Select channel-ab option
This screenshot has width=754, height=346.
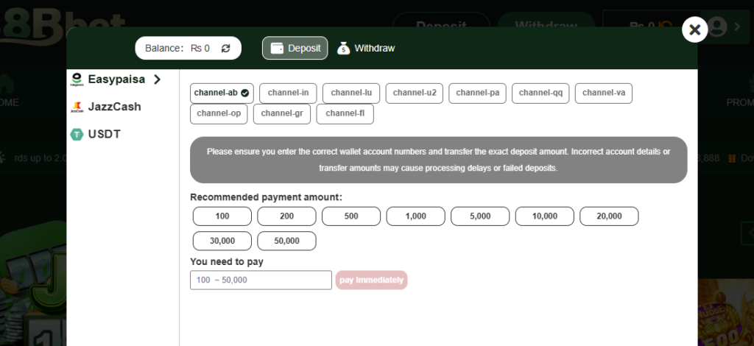(x=222, y=93)
